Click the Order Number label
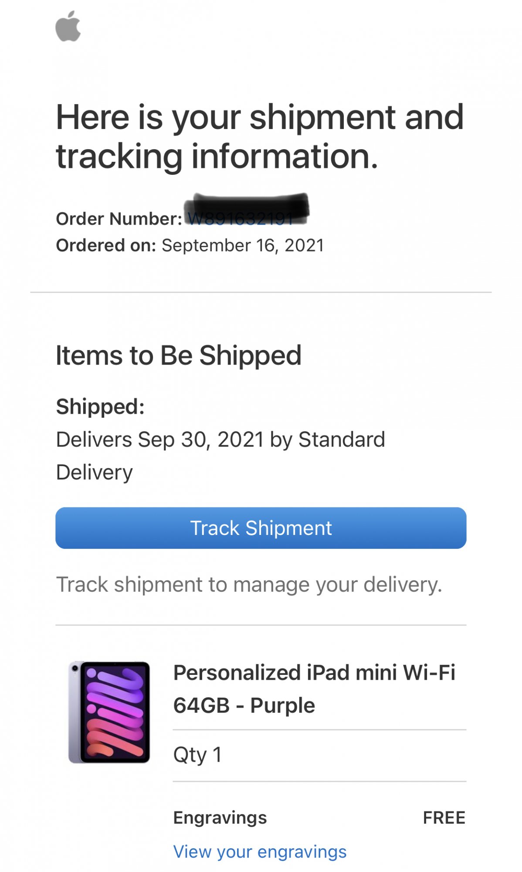This screenshot has width=522, height=872. coord(119,219)
